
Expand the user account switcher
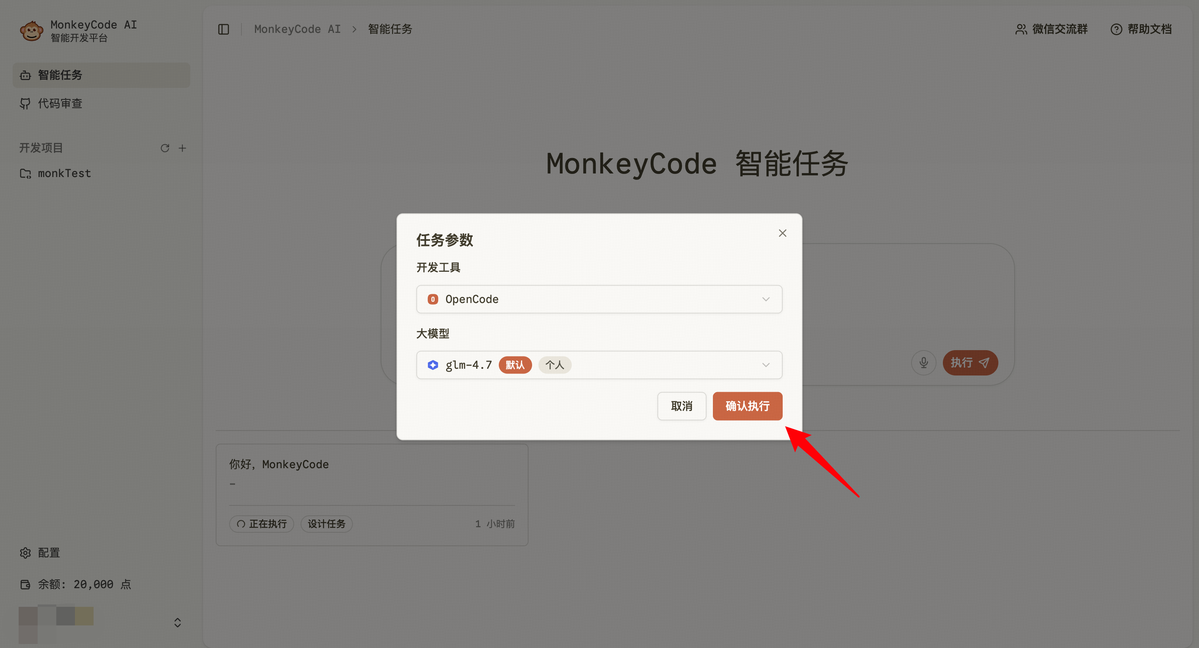(177, 622)
